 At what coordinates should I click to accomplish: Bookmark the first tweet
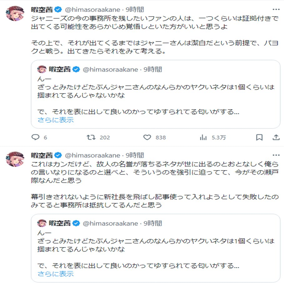(259, 137)
